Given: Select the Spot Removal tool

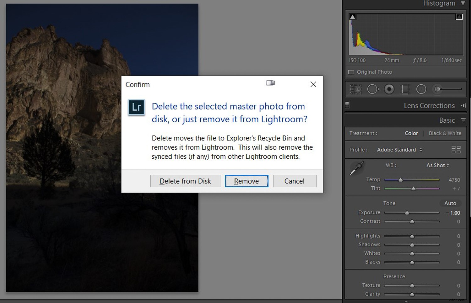Looking at the screenshot, I should 373,89.
